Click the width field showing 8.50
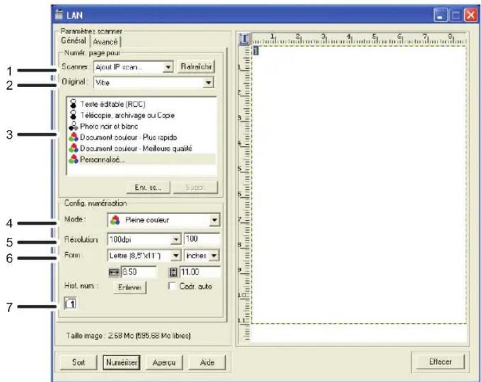 coord(139,272)
